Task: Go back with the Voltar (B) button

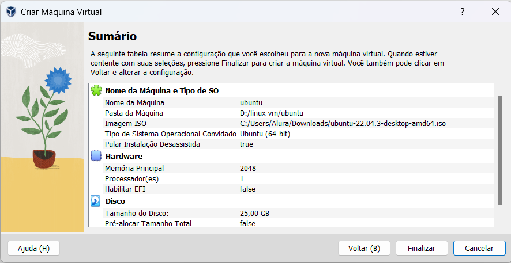Action: tap(364, 249)
